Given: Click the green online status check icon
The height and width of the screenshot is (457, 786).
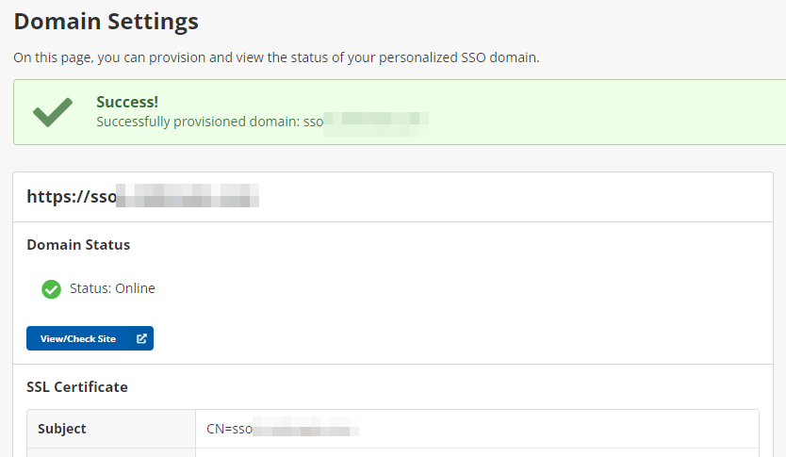Looking at the screenshot, I should (x=52, y=289).
